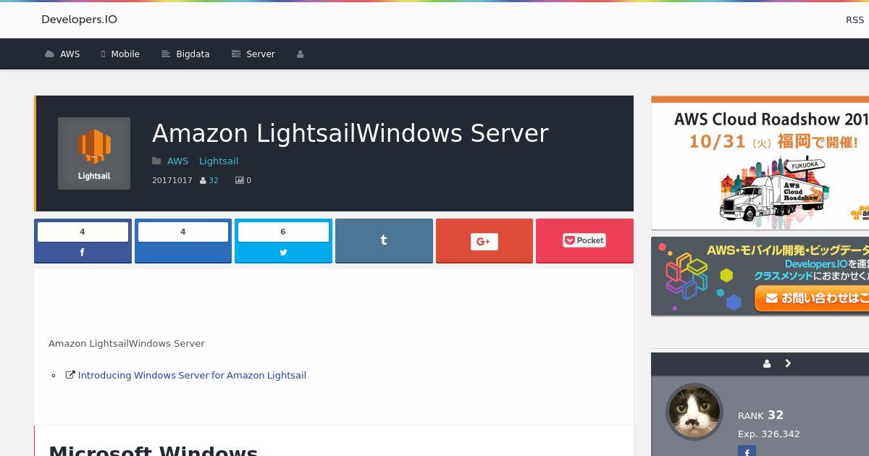
Task: Open the Mobile navigation menu
Action: pos(120,54)
